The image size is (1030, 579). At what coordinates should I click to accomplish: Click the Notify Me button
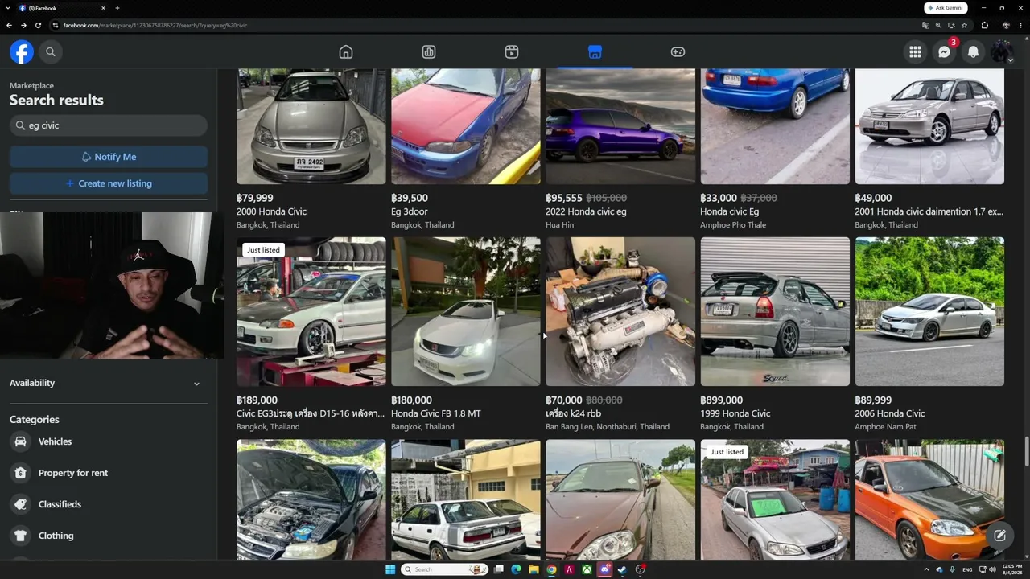[x=109, y=157]
